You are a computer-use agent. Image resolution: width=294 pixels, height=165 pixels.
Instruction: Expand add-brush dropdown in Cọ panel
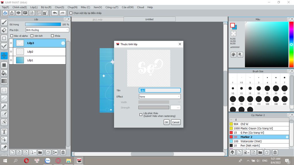(x=248, y=153)
